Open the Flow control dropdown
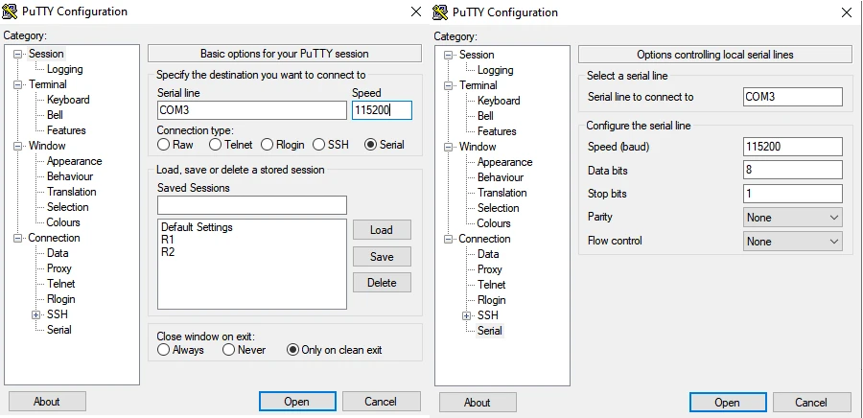 coord(793,242)
